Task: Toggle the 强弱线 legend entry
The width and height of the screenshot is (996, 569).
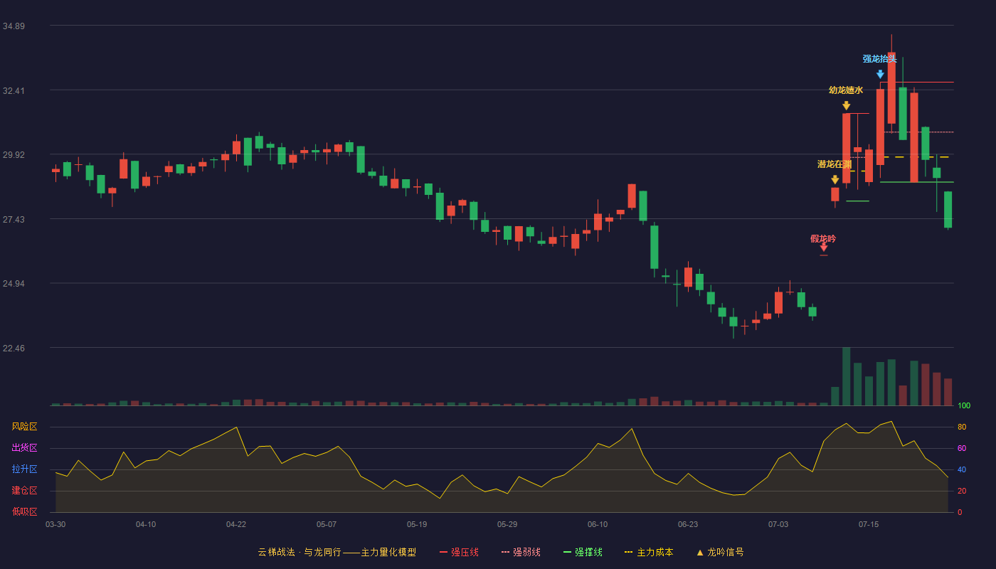Action: (x=521, y=552)
